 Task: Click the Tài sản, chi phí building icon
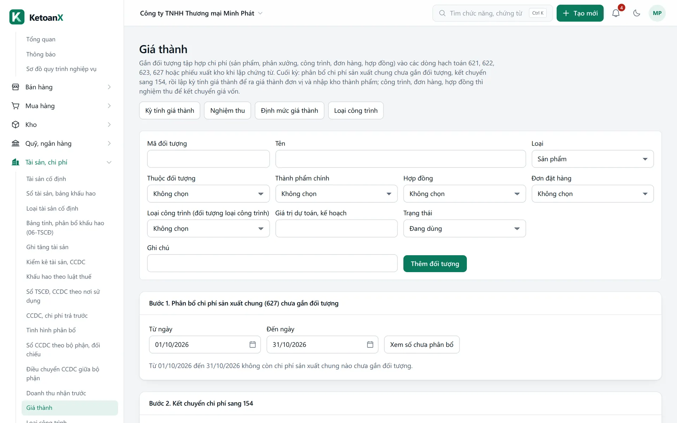[16, 162]
